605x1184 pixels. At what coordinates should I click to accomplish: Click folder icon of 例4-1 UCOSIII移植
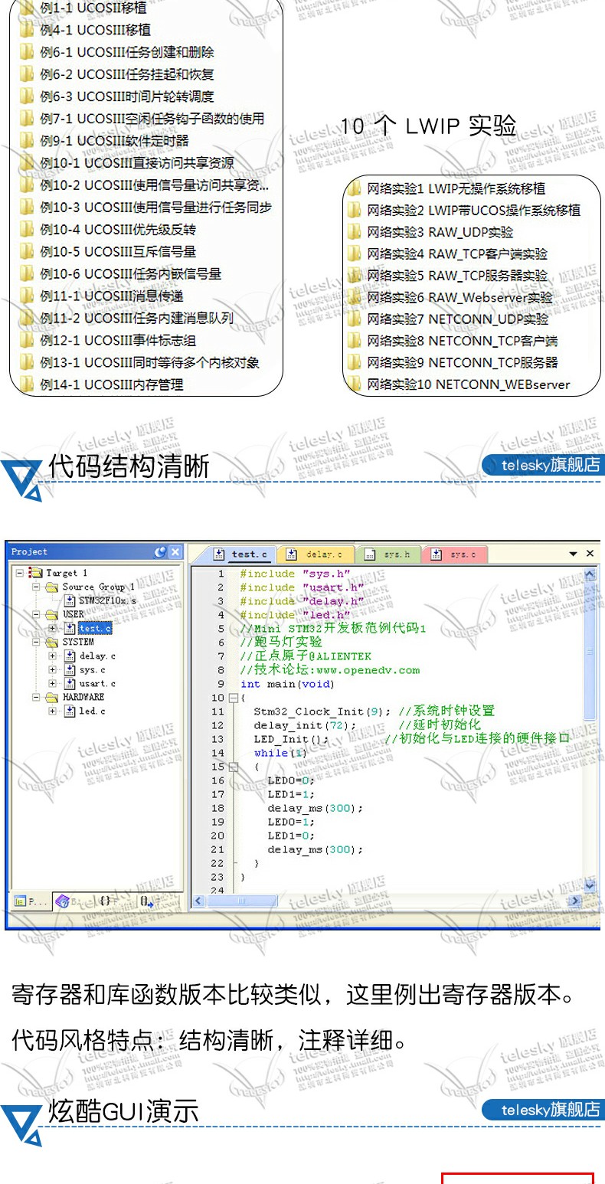(x=27, y=31)
